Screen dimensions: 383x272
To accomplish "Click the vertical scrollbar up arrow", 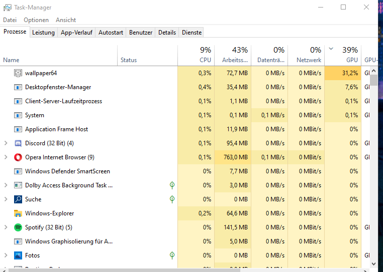I will (373, 71).
